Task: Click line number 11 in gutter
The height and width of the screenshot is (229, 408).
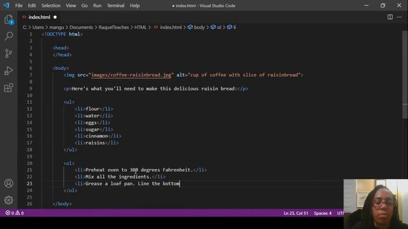Action: click(x=29, y=102)
